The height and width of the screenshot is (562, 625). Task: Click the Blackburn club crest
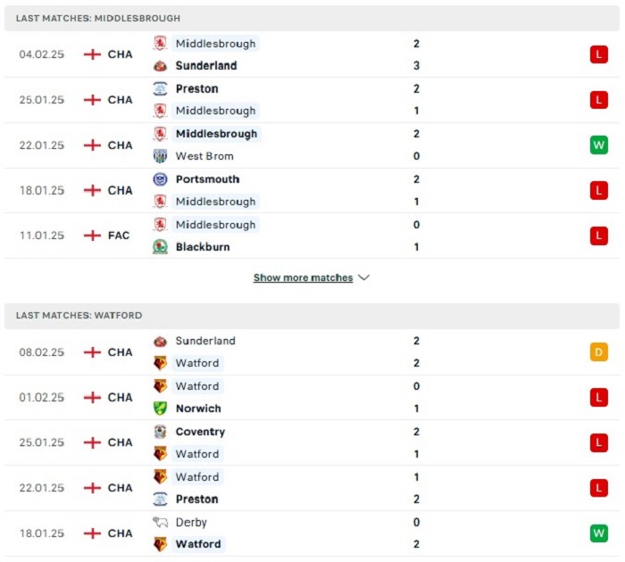pyautogui.click(x=160, y=247)
